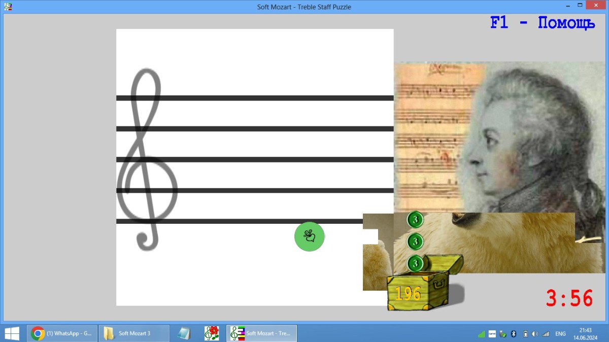Select the Soft Mozart - Tre... taskbar button

pyautogui.click(x=261, y=333)
